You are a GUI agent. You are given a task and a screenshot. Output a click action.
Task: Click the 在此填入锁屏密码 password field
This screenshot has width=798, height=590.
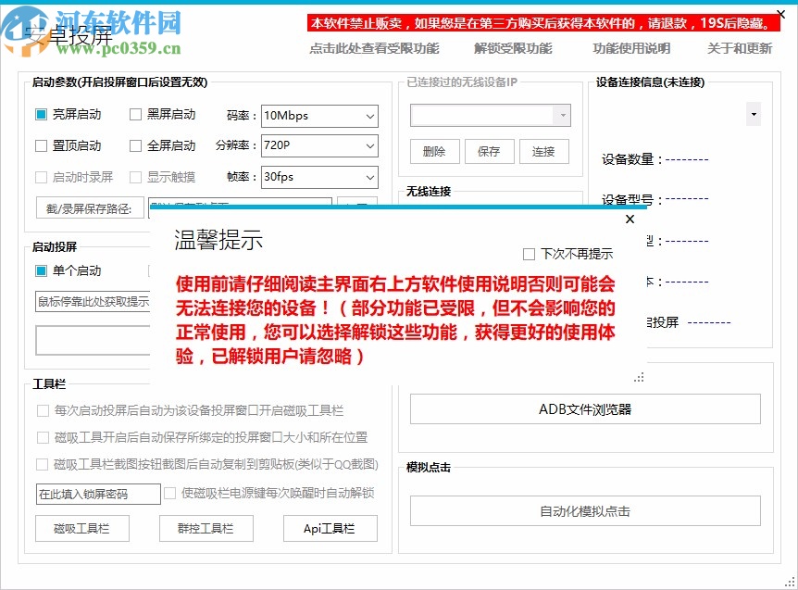click(97, 494)
